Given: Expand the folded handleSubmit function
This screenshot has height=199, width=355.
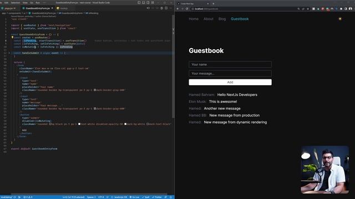Looking at the screenshot, I should pyautogui.click(x=9, y=53).
